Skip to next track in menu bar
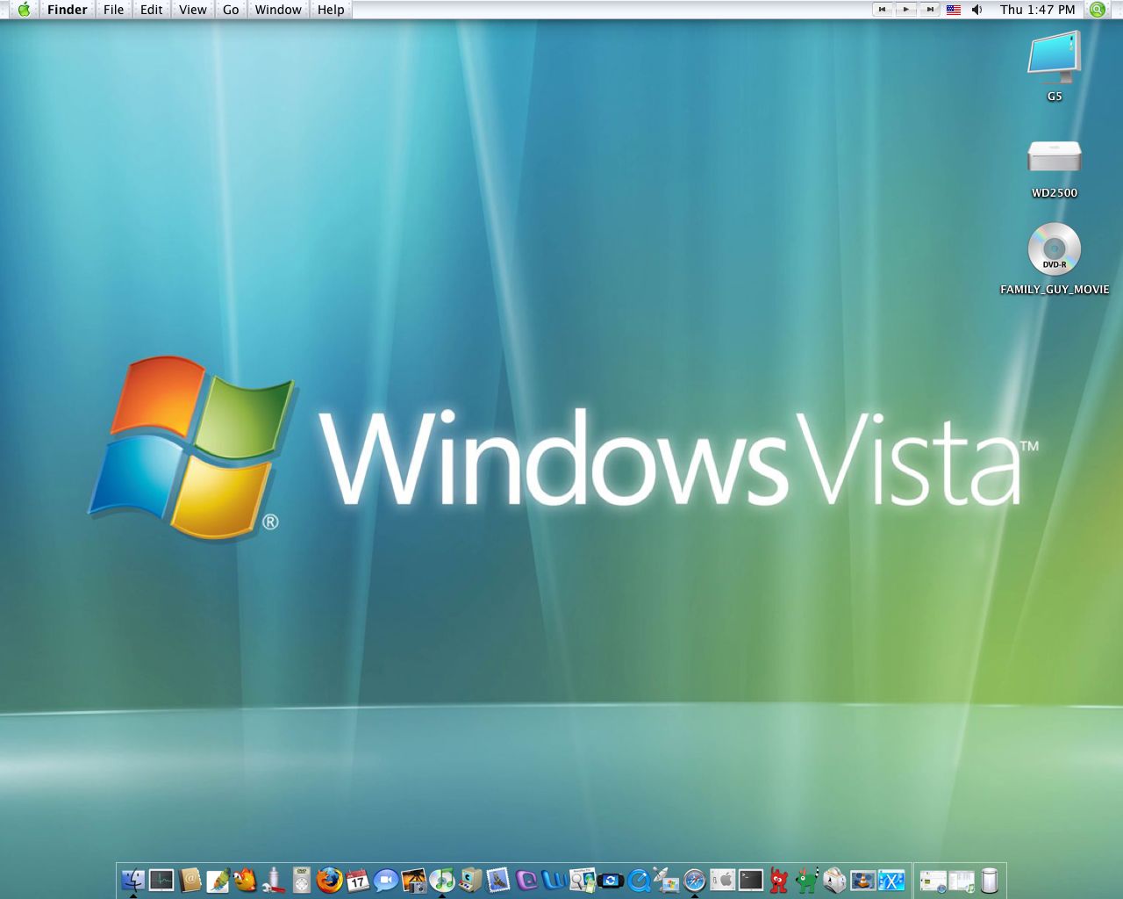 (x=929, y=10)
